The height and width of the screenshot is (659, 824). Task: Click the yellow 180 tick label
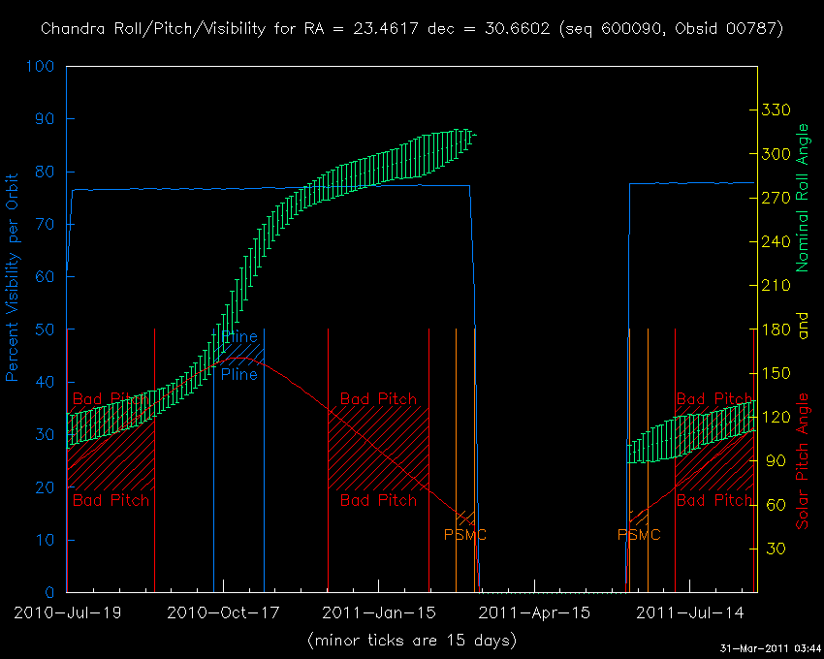click(x=778, y=329)
